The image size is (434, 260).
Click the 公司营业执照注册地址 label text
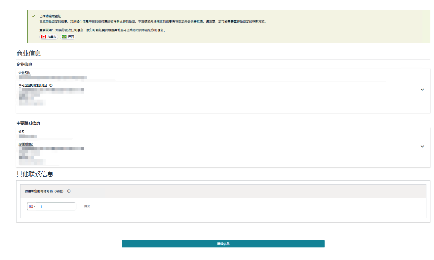(33, 85)
